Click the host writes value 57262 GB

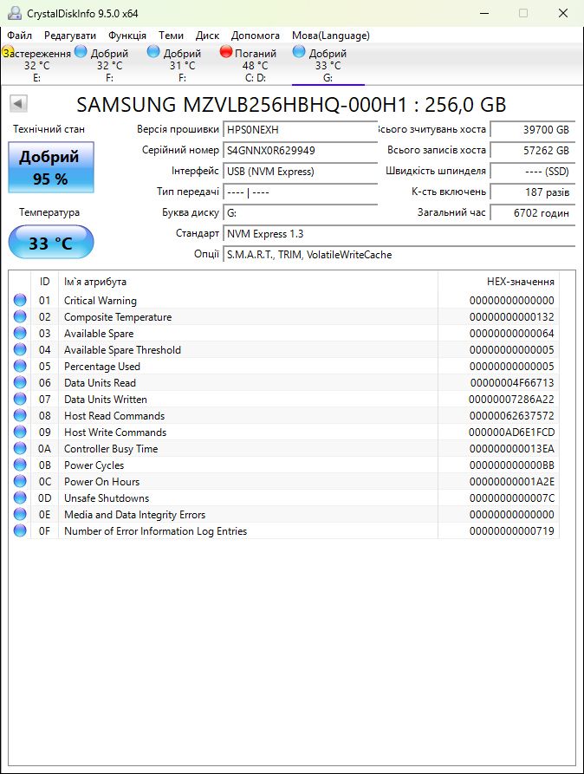(x=533, y=151)
